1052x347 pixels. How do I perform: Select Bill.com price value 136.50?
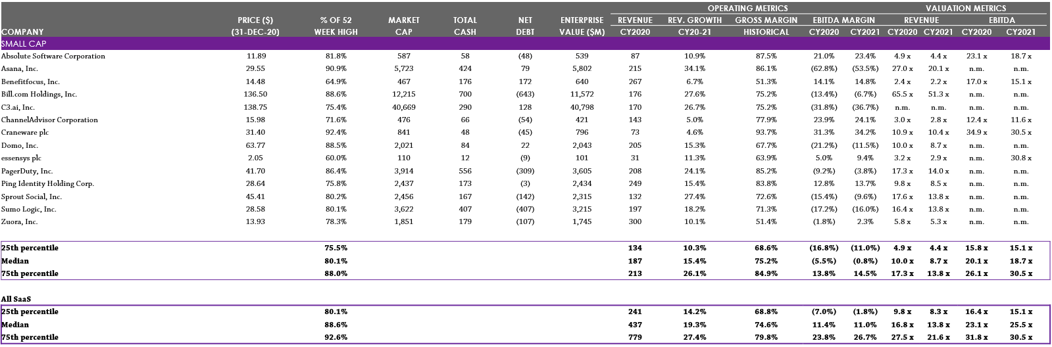(x=256, y=95)
